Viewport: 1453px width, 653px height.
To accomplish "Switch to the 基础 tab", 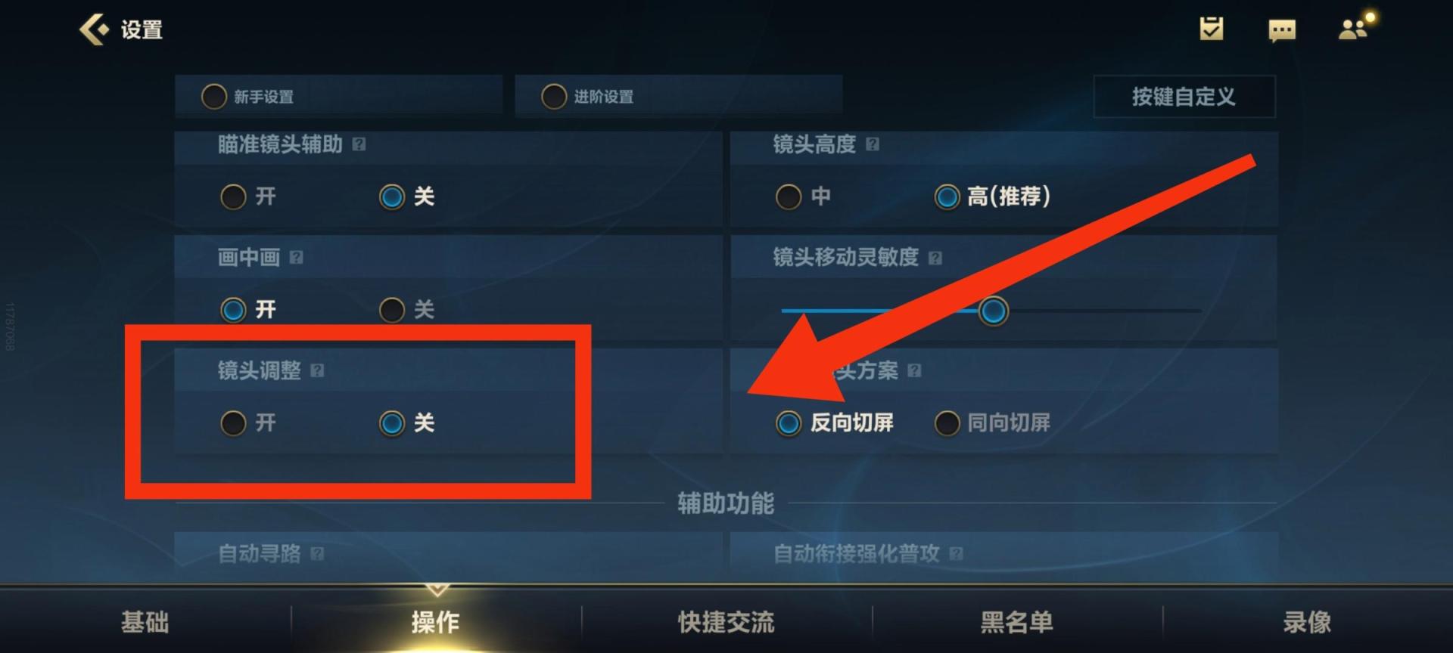I will point(145,622).
